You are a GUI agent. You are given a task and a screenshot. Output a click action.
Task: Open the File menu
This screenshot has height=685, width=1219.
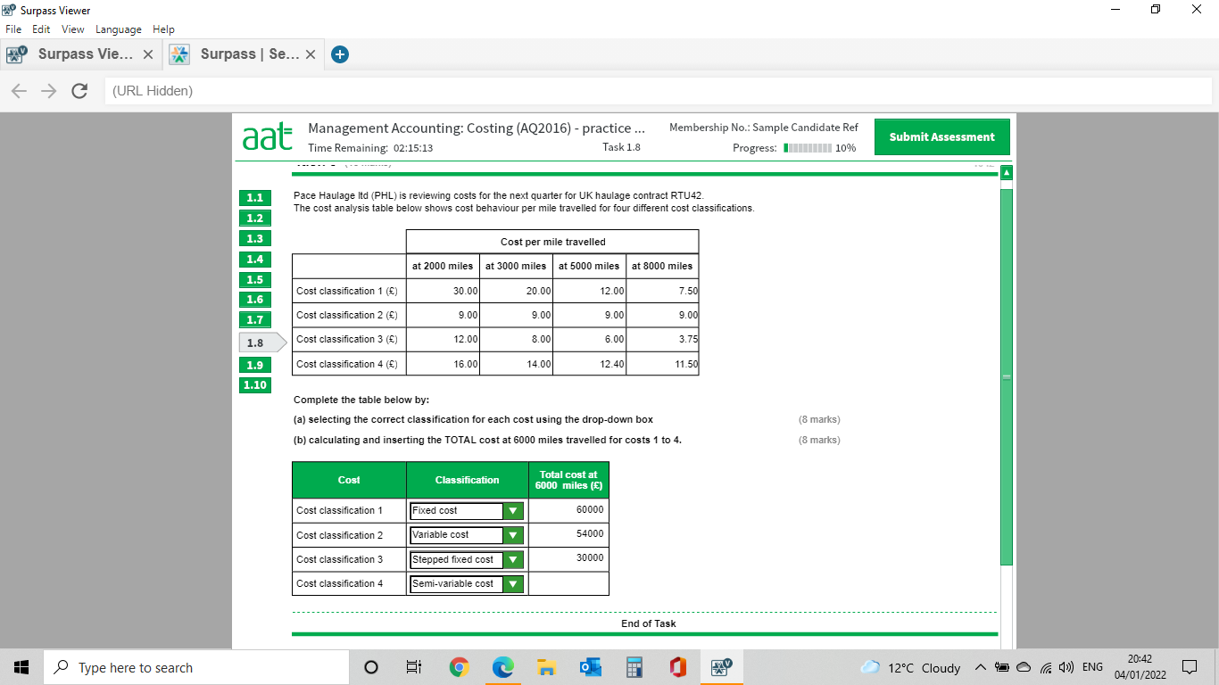click(x=13, y=29)
